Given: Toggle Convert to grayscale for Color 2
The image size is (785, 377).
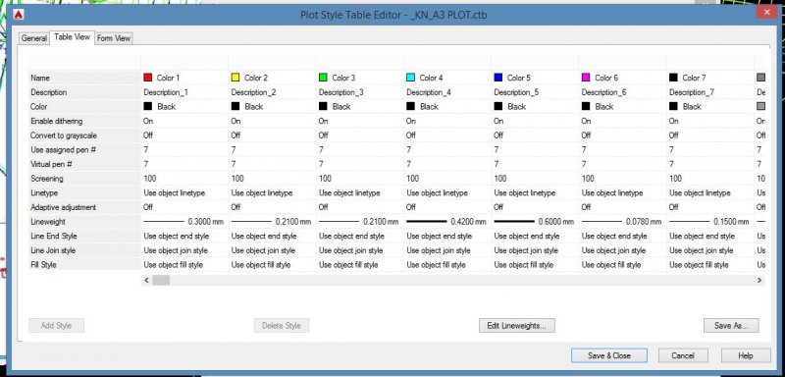Looking at the screenshot, I should click(x=272, y=135).
